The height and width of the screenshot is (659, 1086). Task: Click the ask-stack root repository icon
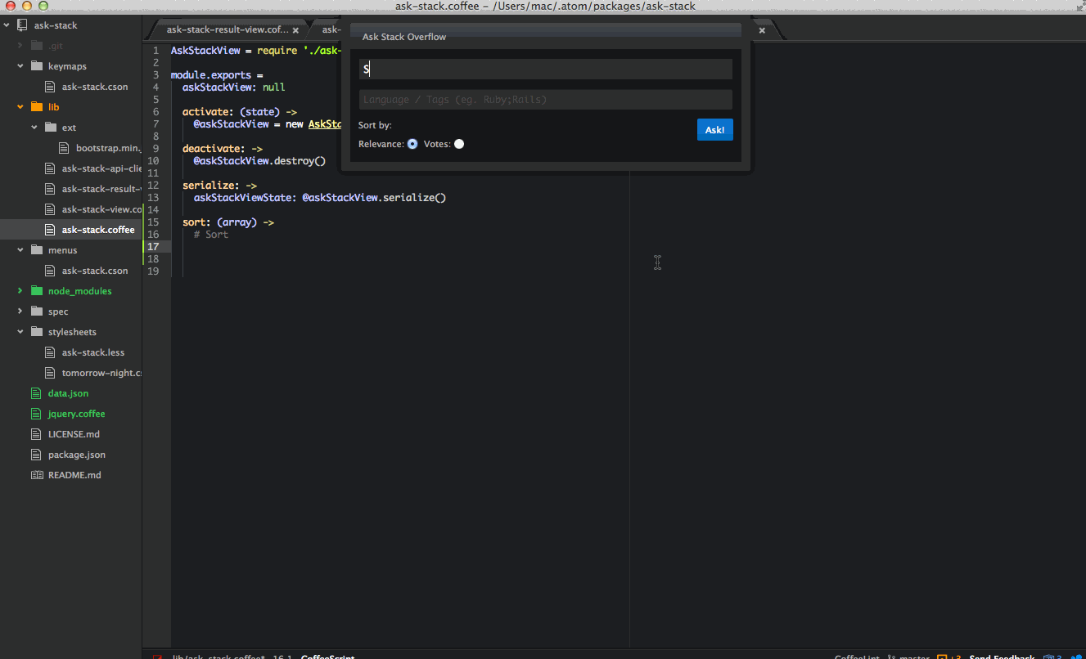(x=22, y=25)
